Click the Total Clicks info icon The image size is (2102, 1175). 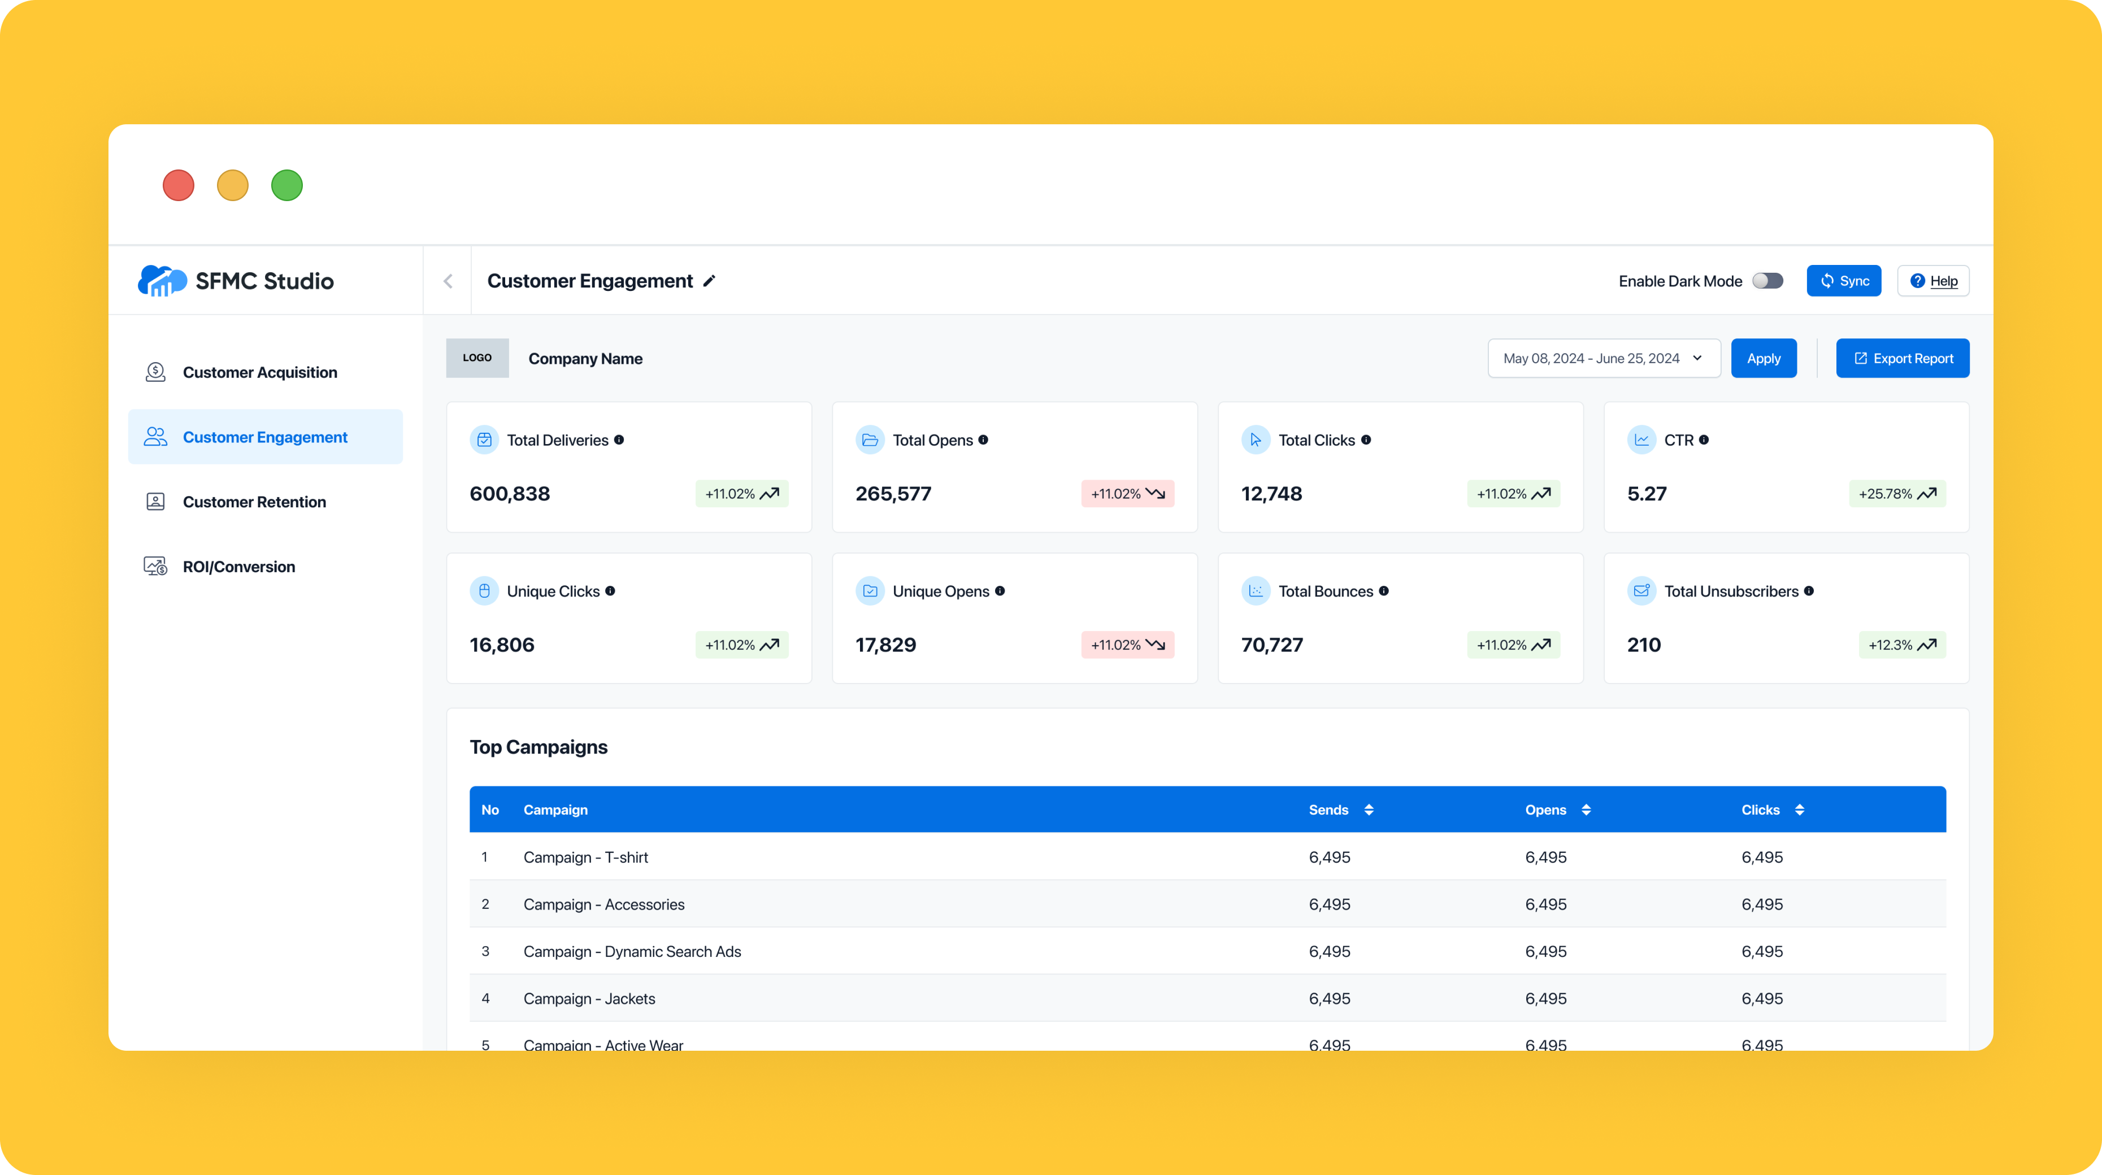pos(1366,440)
